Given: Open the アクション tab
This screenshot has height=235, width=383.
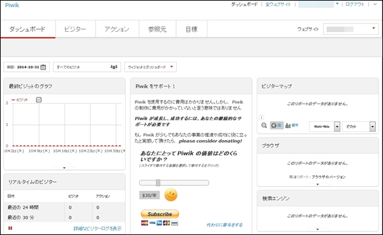Looking at the screenshot, I should (117, 29).
